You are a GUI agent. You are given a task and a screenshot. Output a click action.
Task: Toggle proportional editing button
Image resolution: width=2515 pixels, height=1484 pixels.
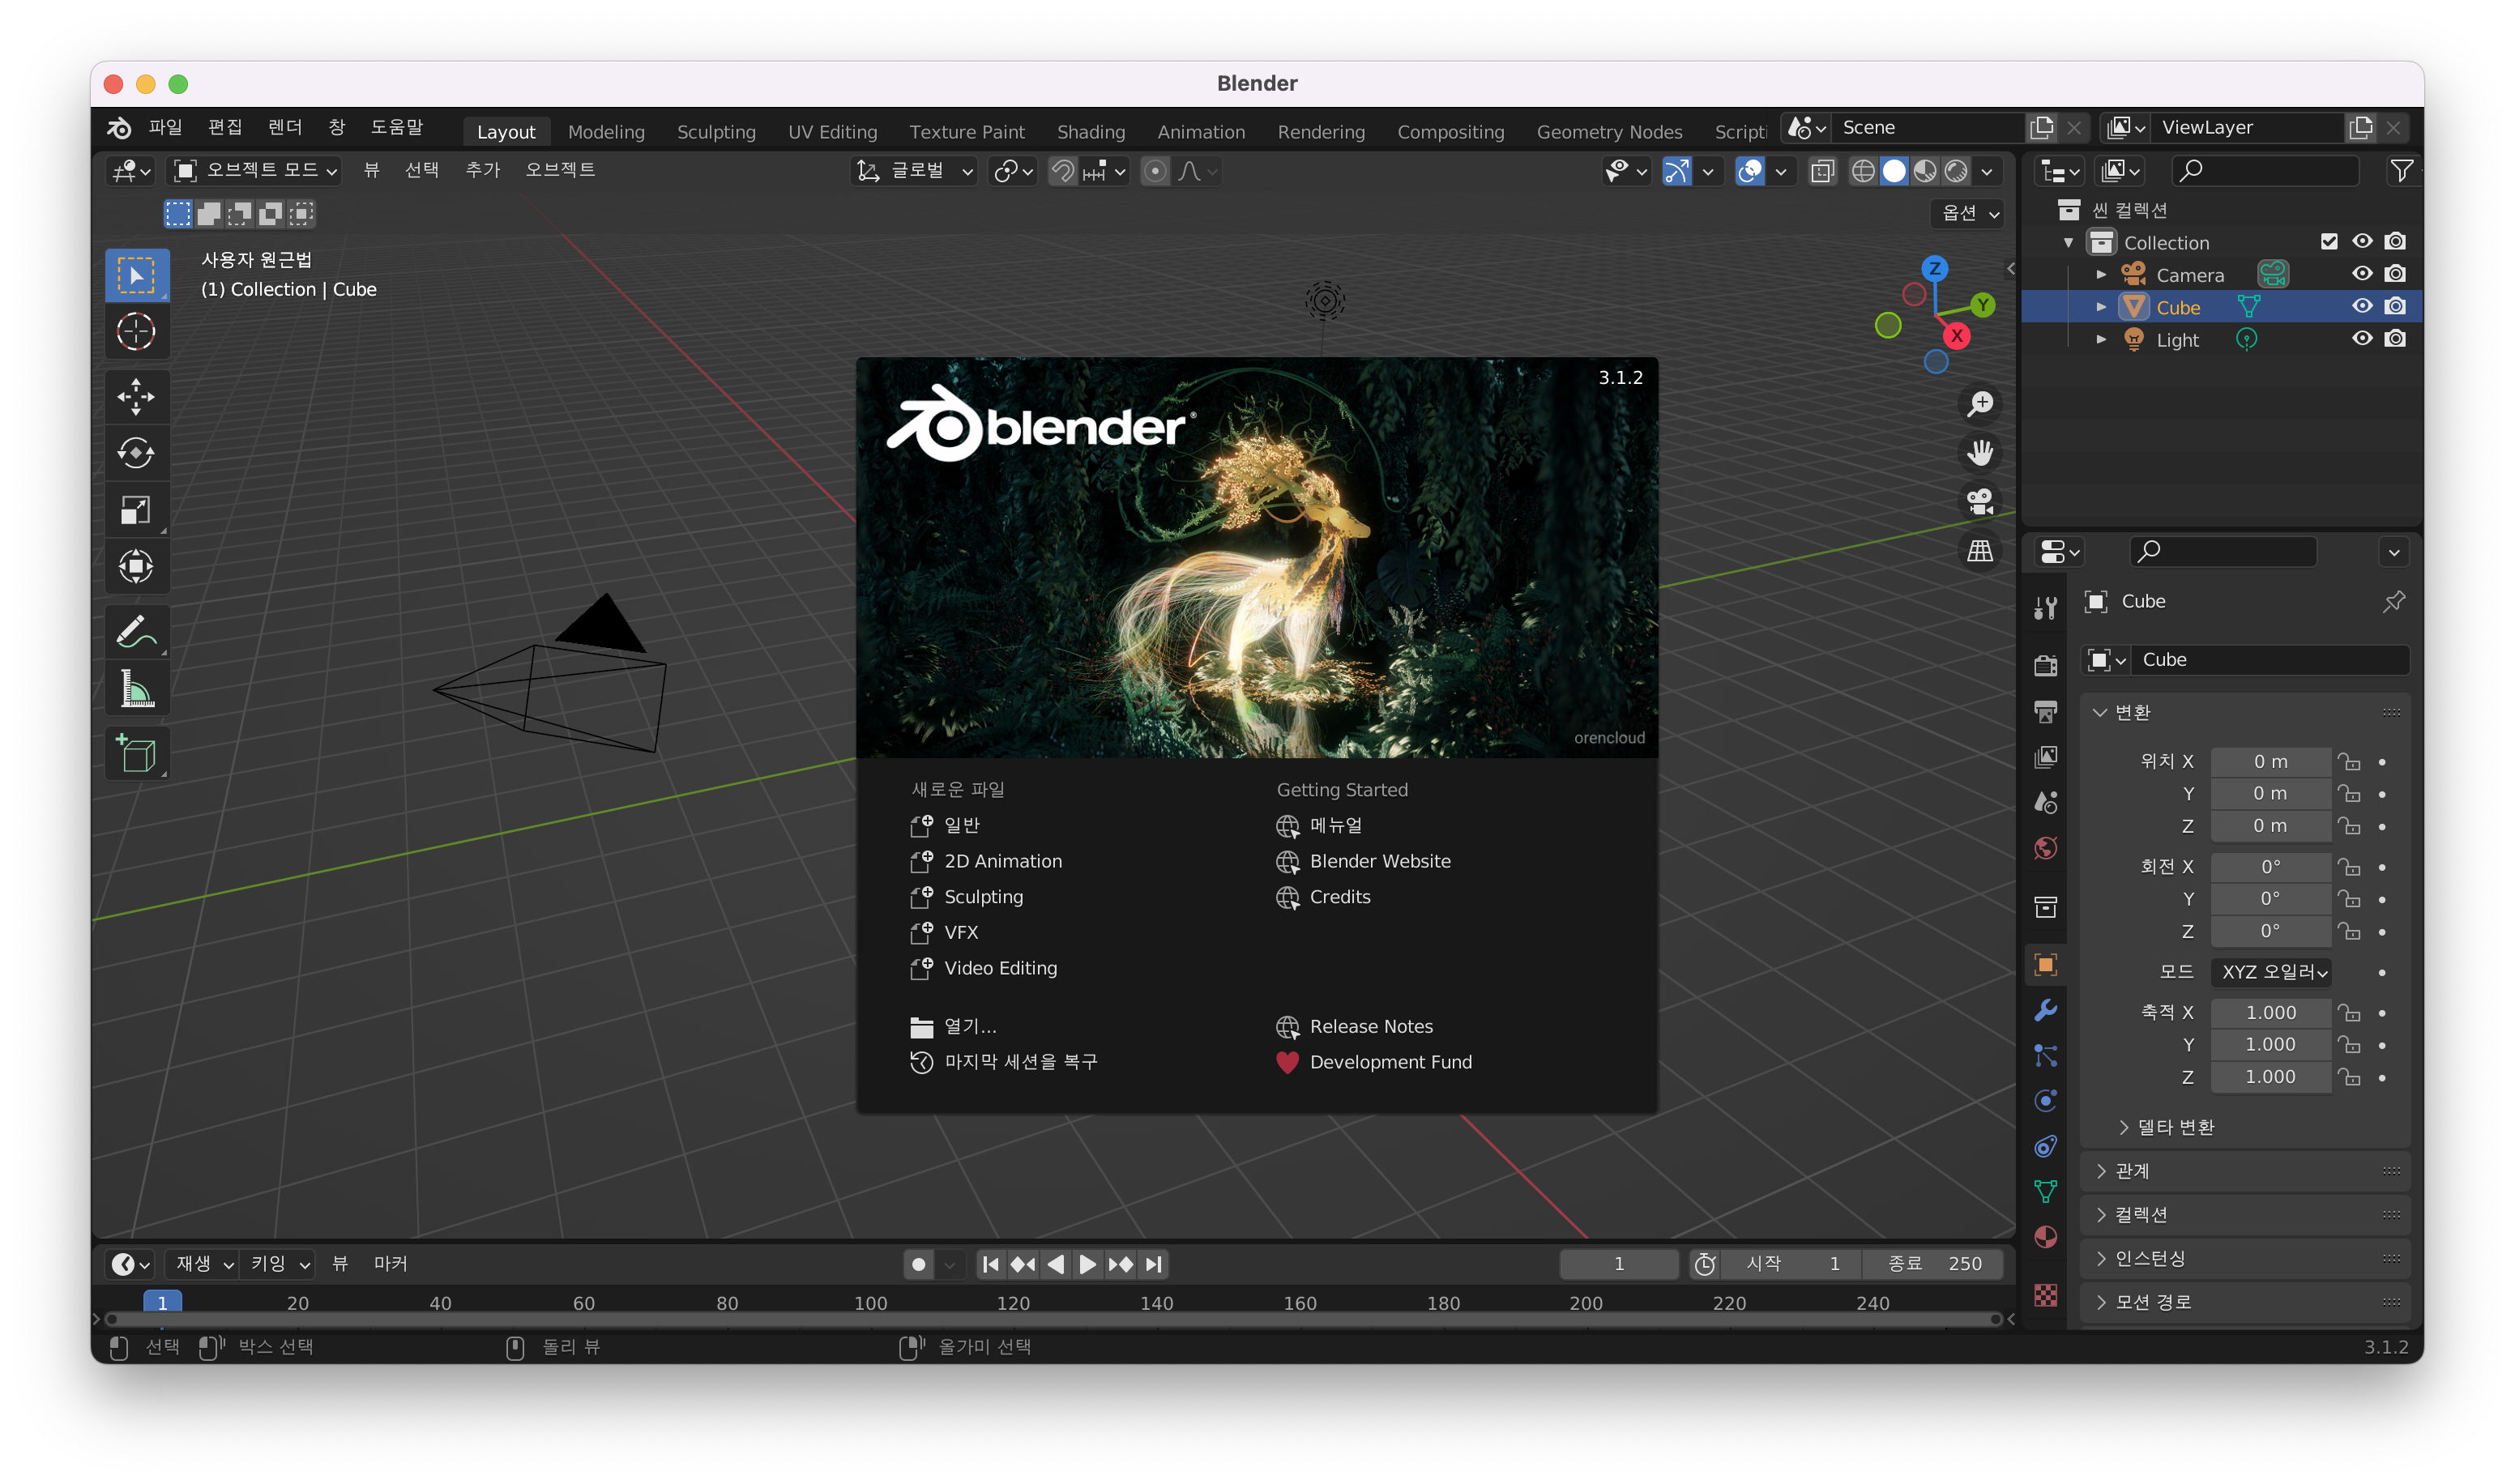pyautogui.click(x=1155, y=171)
